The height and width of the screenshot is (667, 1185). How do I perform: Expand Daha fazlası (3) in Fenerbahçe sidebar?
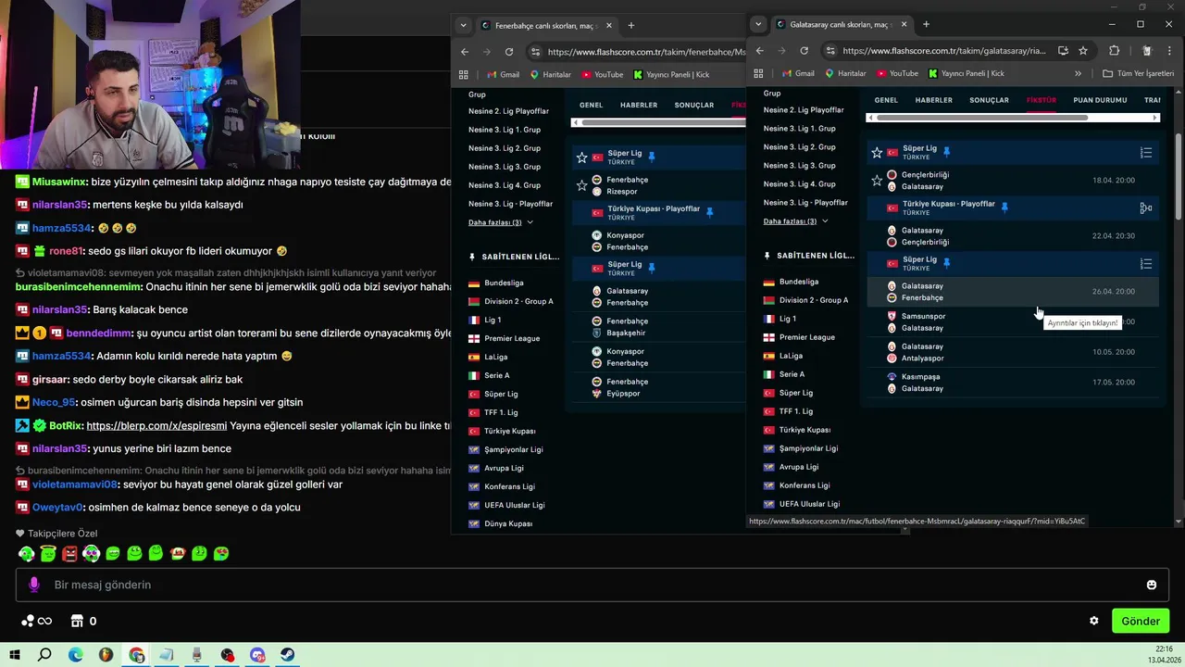pos(500,222)
